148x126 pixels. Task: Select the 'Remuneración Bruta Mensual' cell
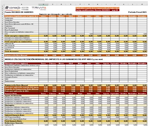[x=22, y=85]
